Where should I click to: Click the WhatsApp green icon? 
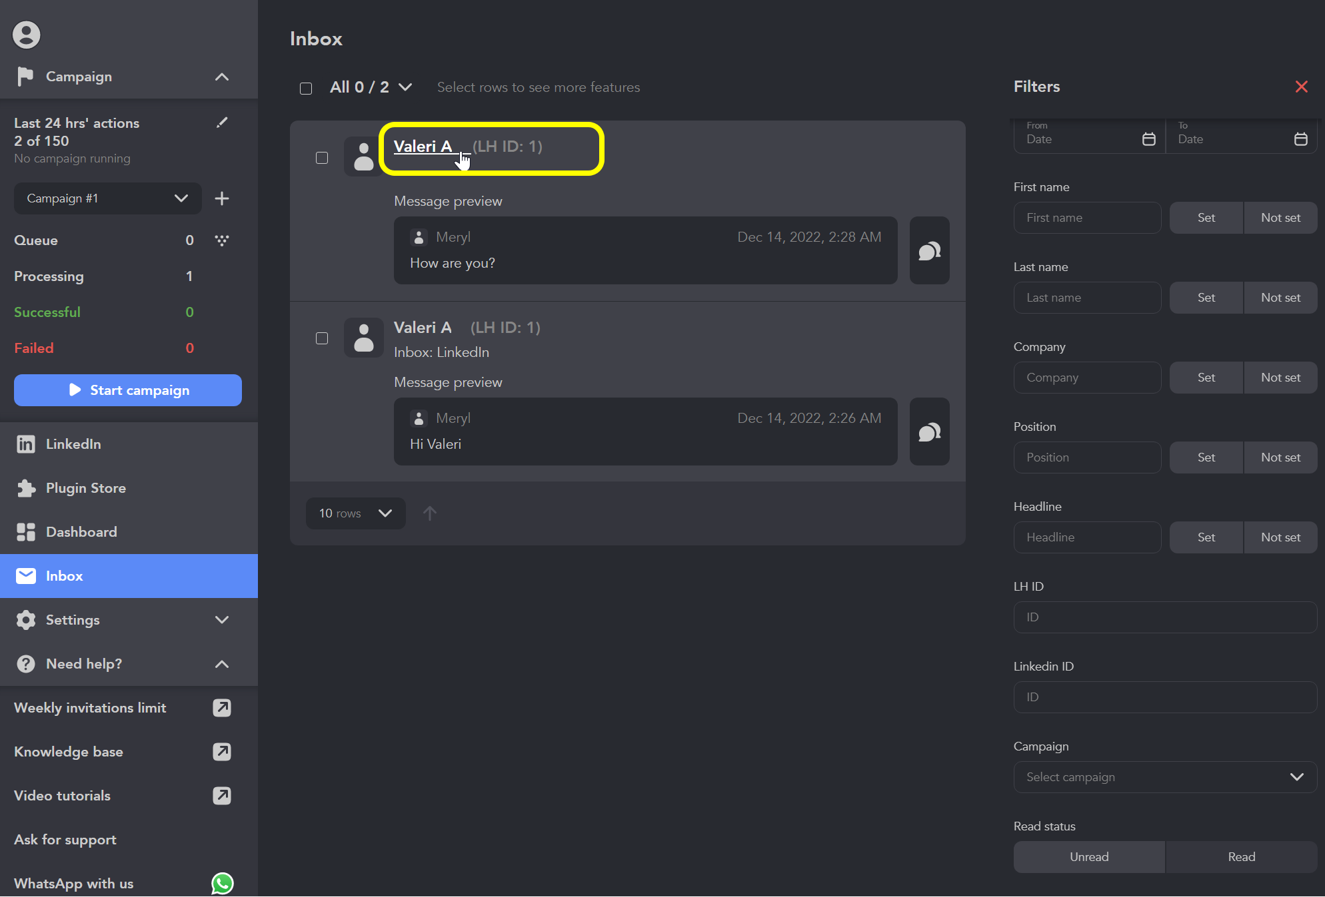tap(223, 884)
